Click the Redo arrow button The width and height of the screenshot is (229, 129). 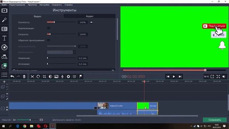click(18, 76)
